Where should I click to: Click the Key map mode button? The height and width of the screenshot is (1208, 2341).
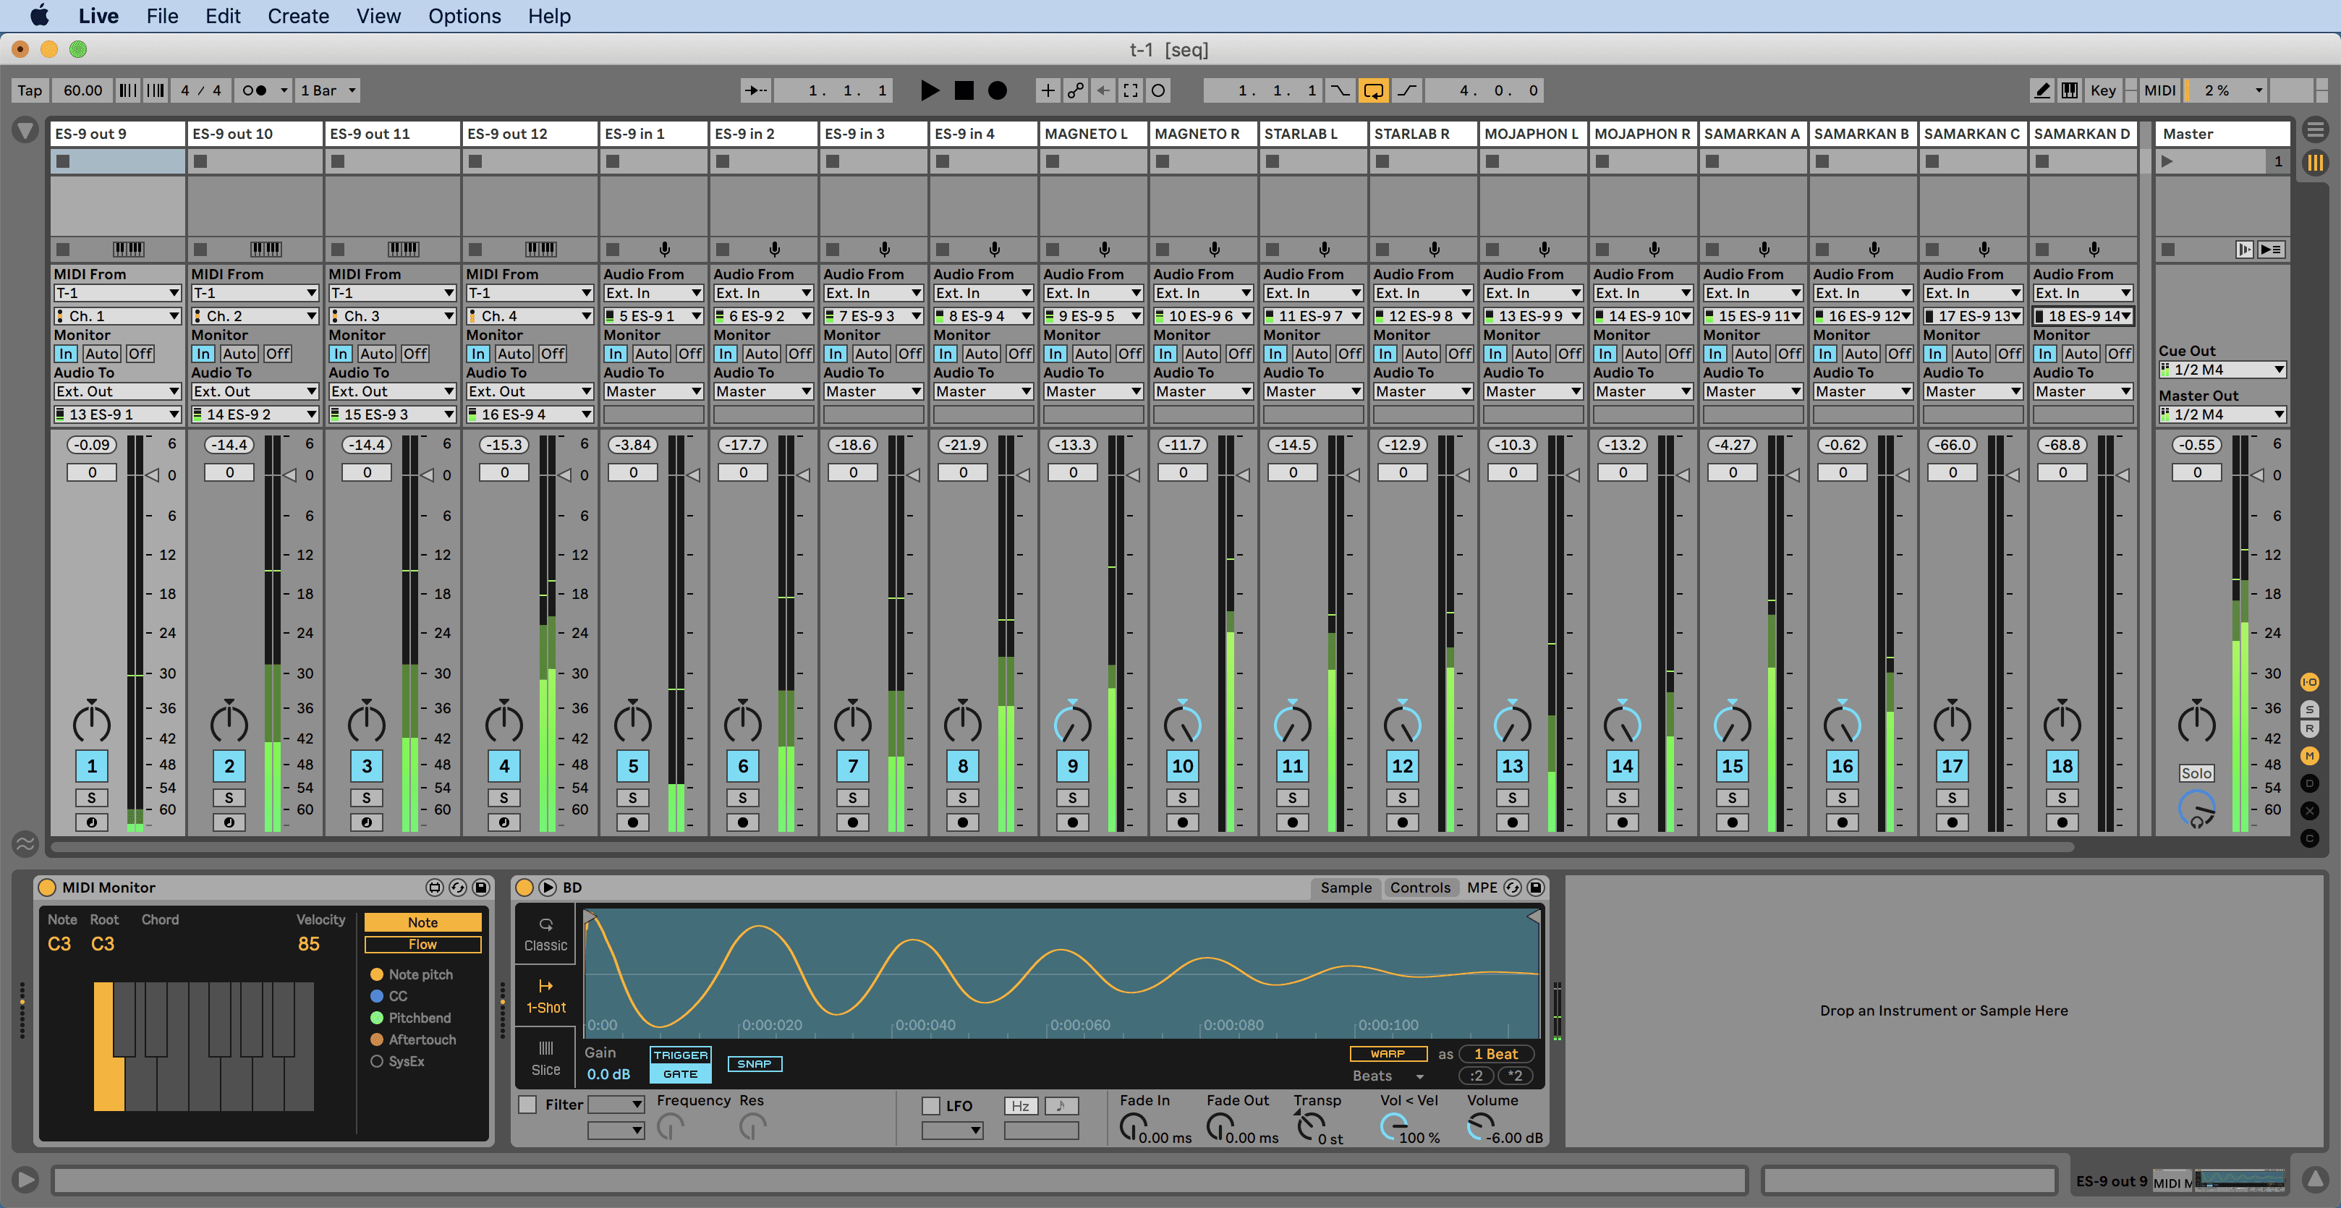click(x=2103, y=90)
